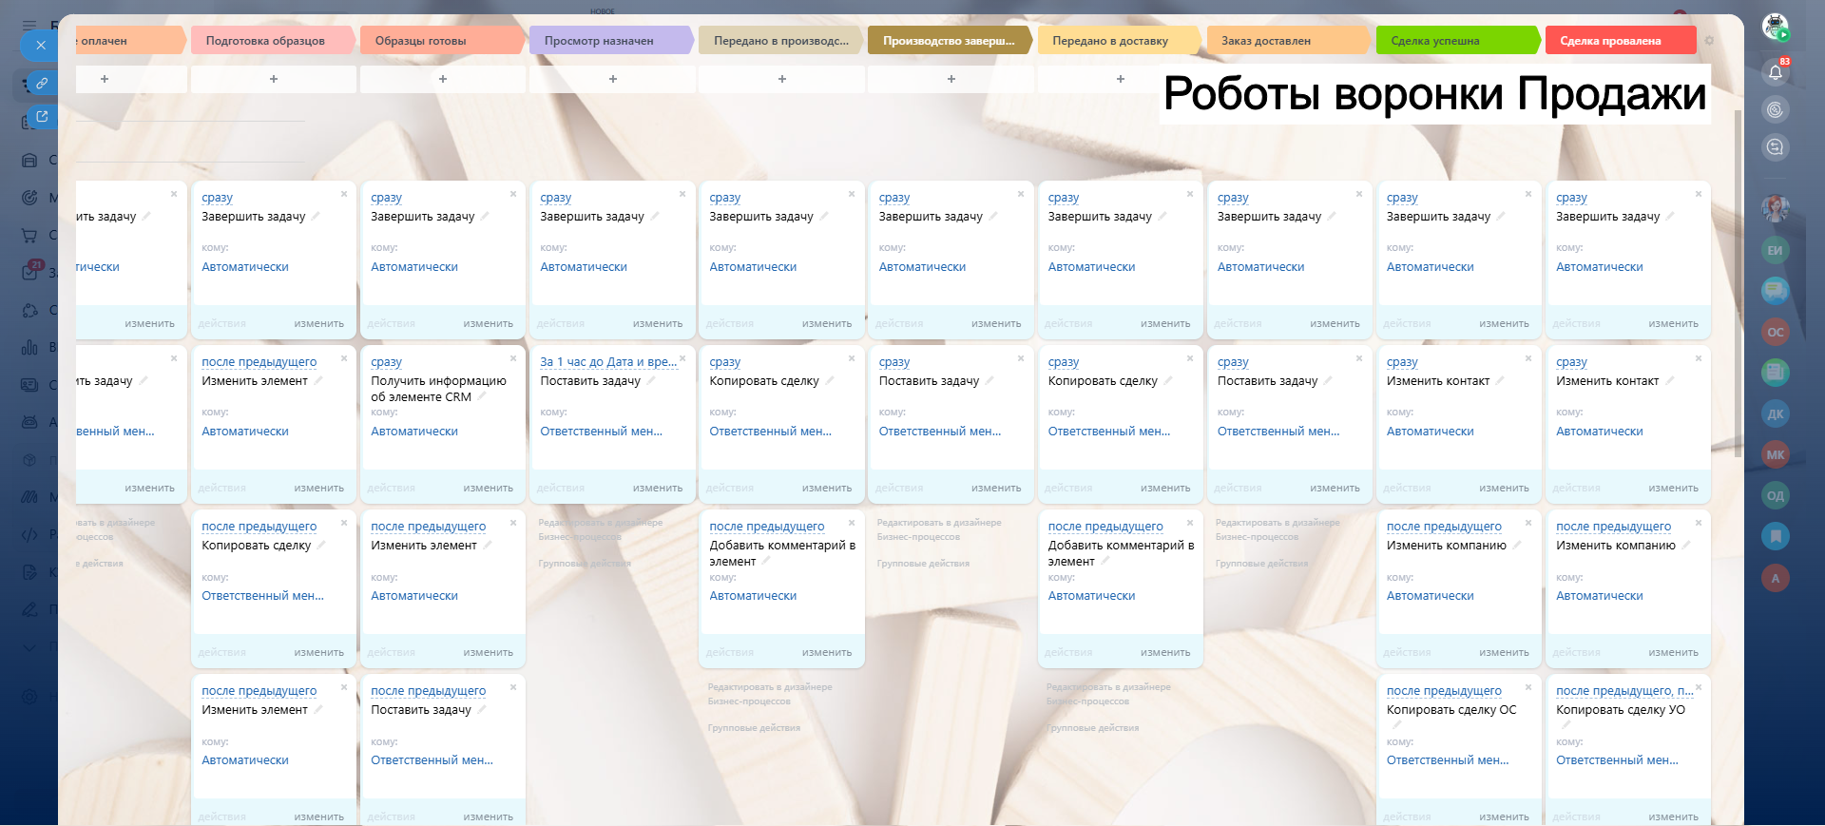
Task: Open chat with ЕИ contact
Action: (1776, 250)
